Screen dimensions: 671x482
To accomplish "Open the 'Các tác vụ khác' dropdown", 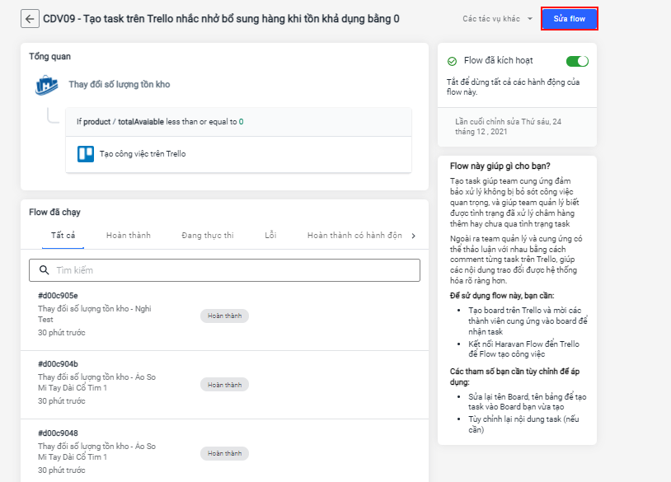I will (x=497, y=18).
